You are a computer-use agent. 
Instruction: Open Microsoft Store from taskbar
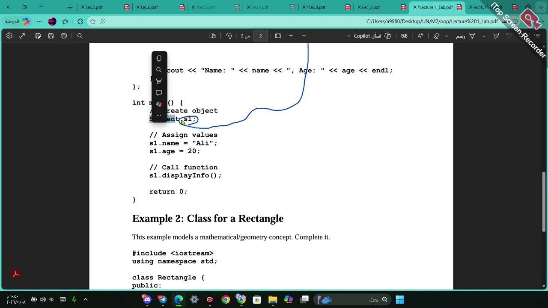(257, 299)
